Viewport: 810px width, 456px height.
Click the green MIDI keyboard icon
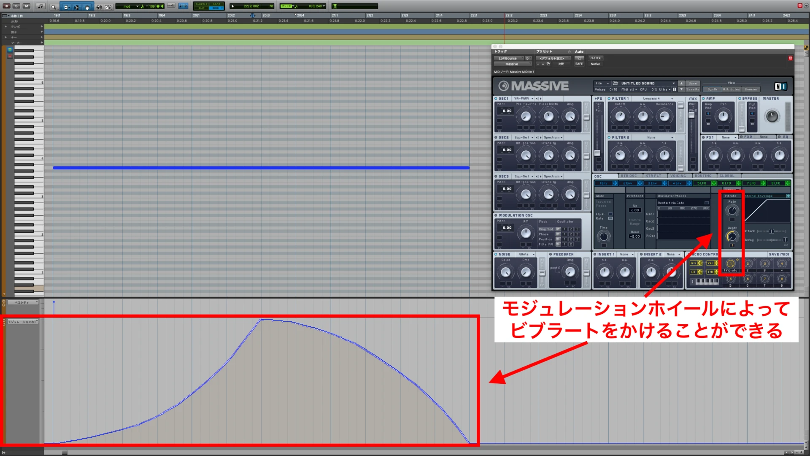point(335,6)
